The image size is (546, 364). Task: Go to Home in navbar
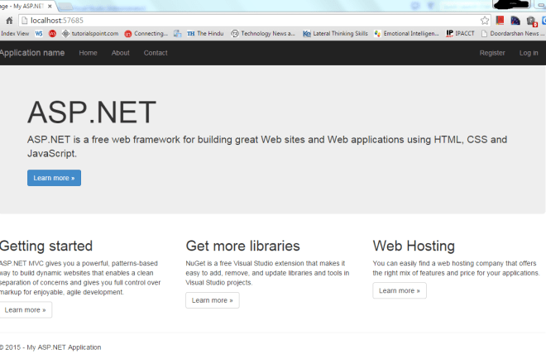coord(88,53)
